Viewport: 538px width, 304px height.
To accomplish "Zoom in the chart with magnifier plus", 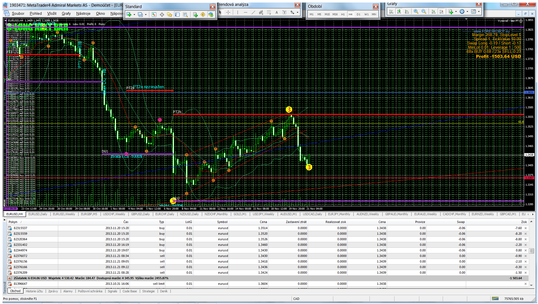I will point(416,11).
